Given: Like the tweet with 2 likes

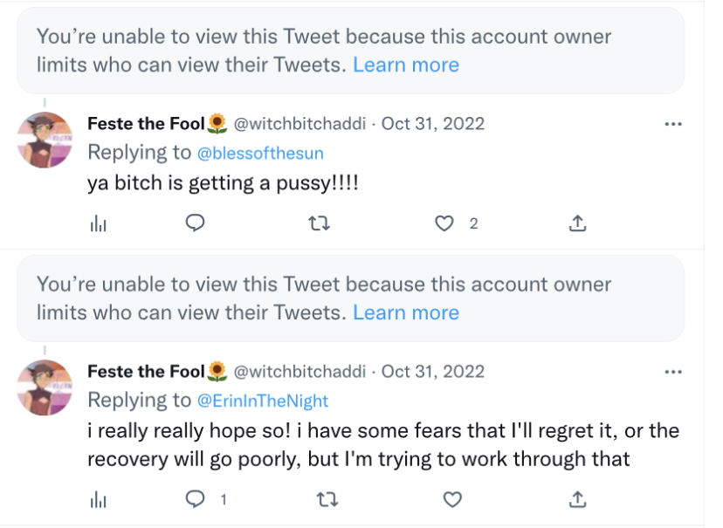Looking at the screenshot, I should point(445,224).
